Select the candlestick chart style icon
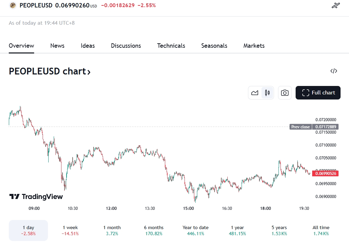 coord(267,92)
